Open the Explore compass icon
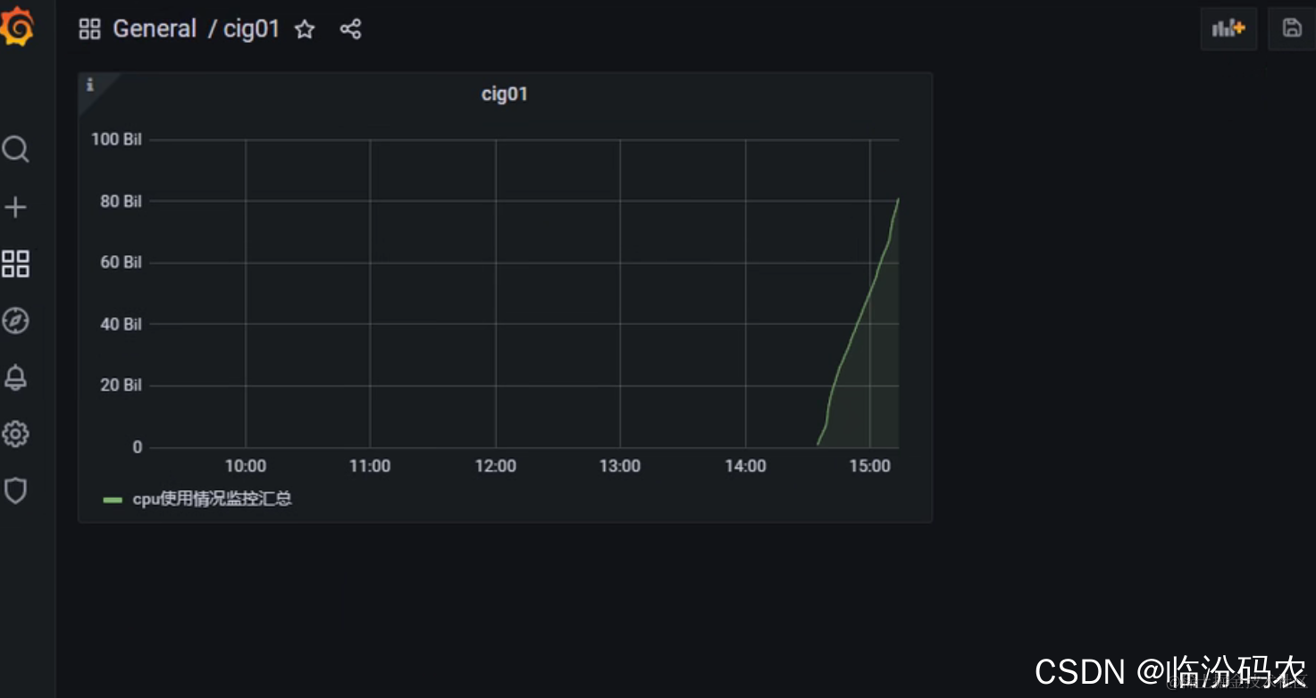The image size is (1316, 698). click(x=15, y=320)
